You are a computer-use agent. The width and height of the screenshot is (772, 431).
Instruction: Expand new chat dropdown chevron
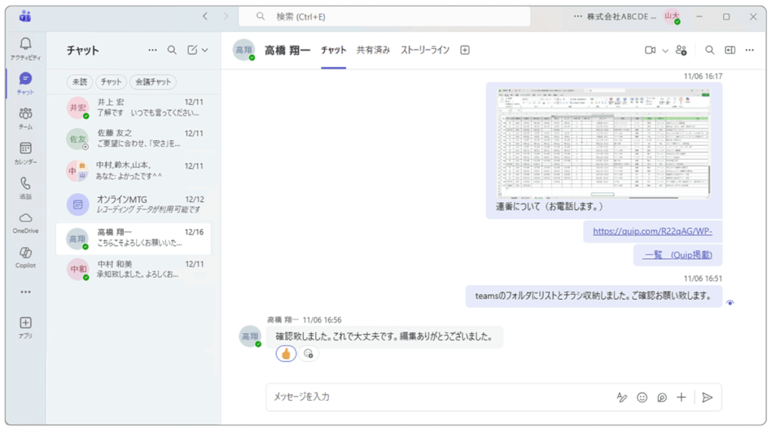click(205, 50)
